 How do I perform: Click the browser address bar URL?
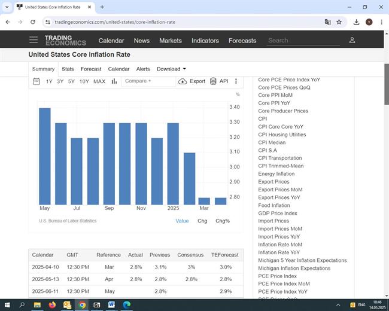(x=115, y=22)
